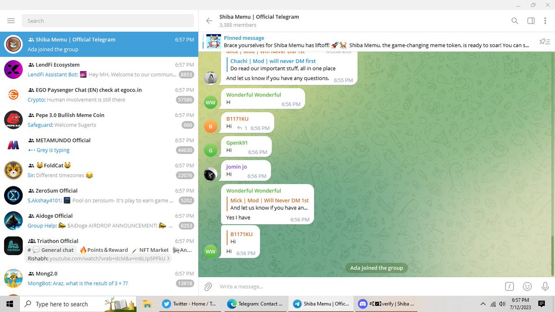The width and height of the screenshot is (555, 312).
Task: Open the bot commands slash icon
Action: [x=509, y=286]
